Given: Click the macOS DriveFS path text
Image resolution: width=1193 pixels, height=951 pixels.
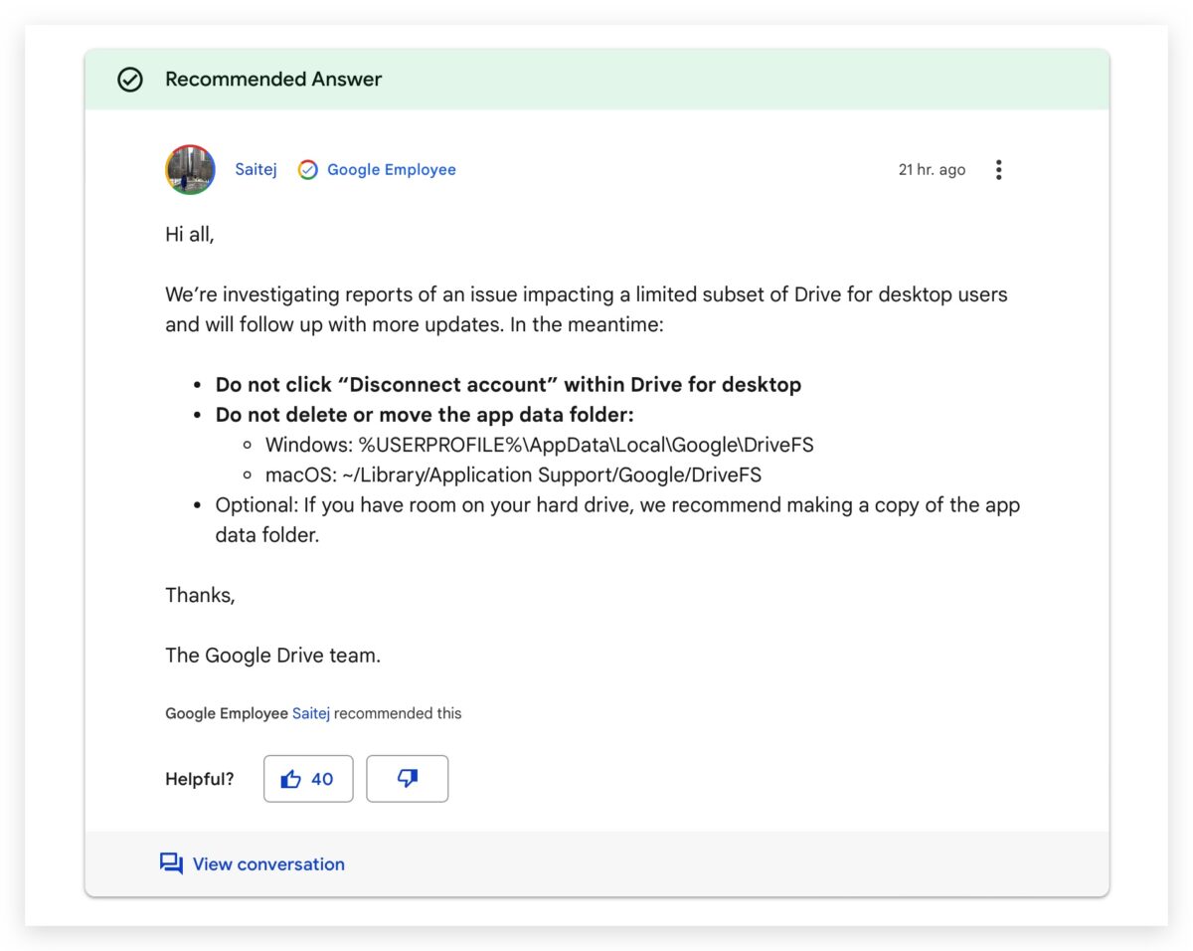Looking at the screenshot, I should [514, 475].
